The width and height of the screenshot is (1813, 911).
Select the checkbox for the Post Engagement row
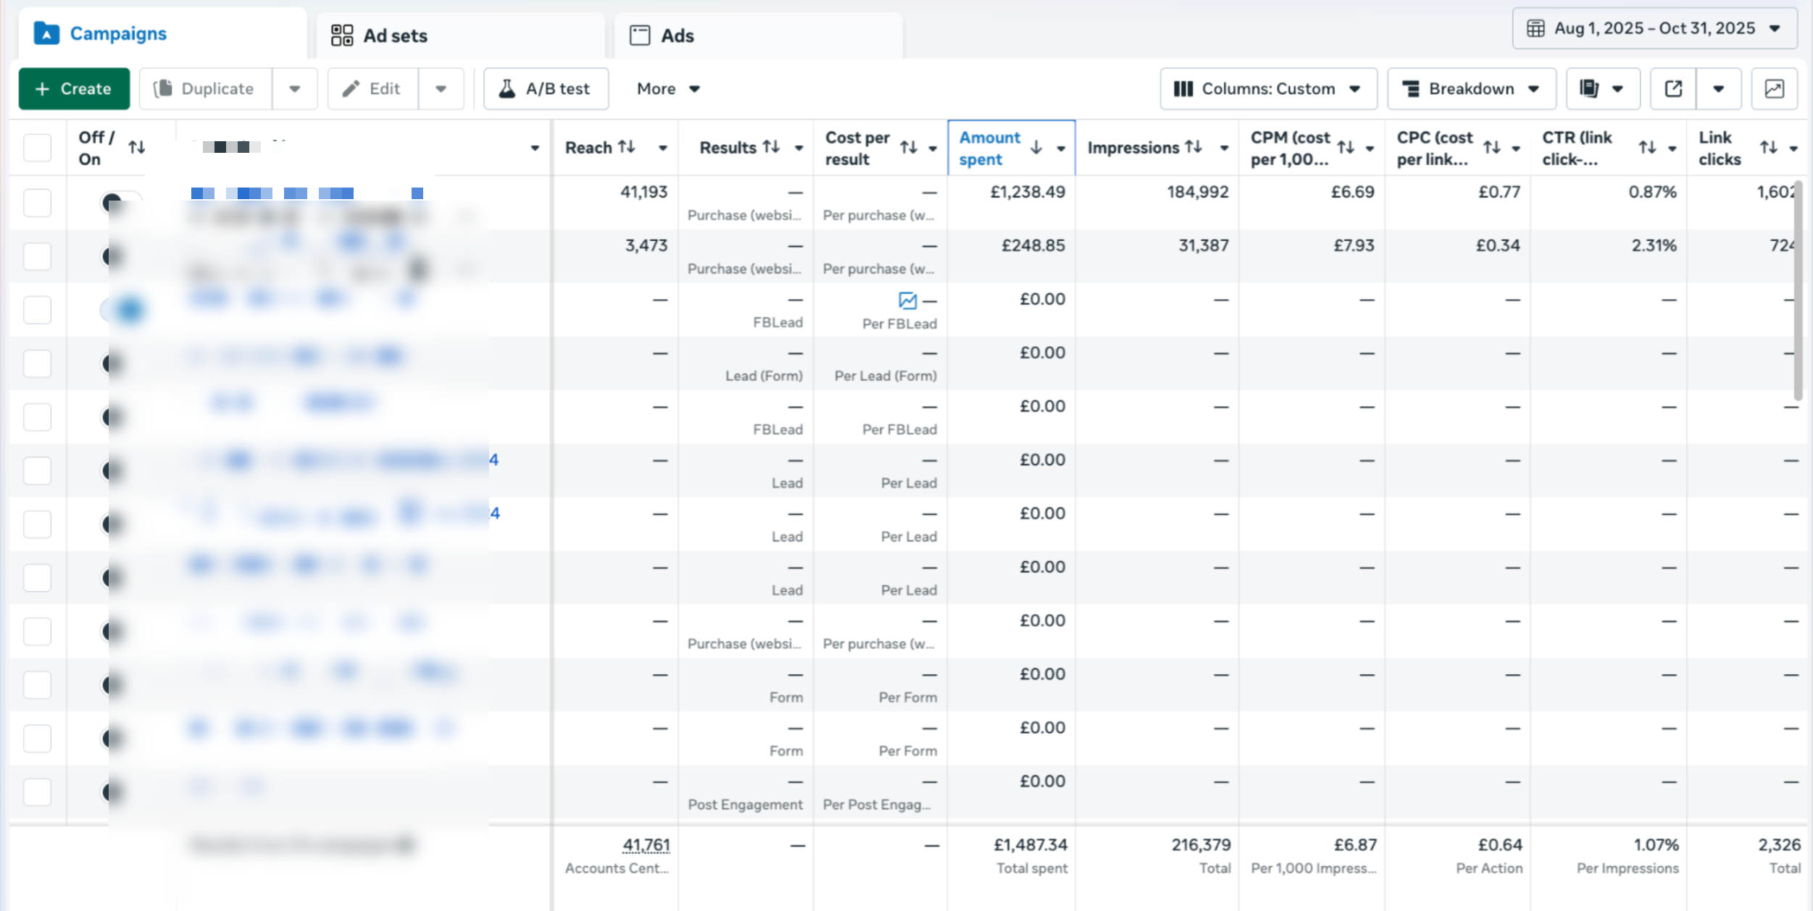tap(37, 792)
